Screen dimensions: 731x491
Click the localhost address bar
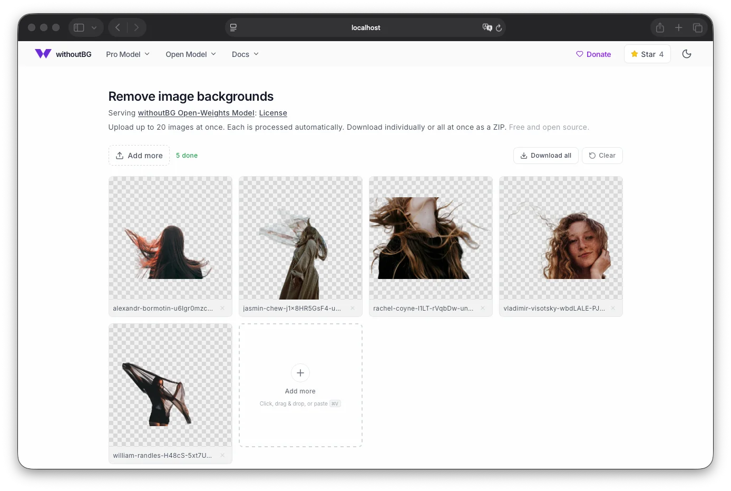coord(366,27)
